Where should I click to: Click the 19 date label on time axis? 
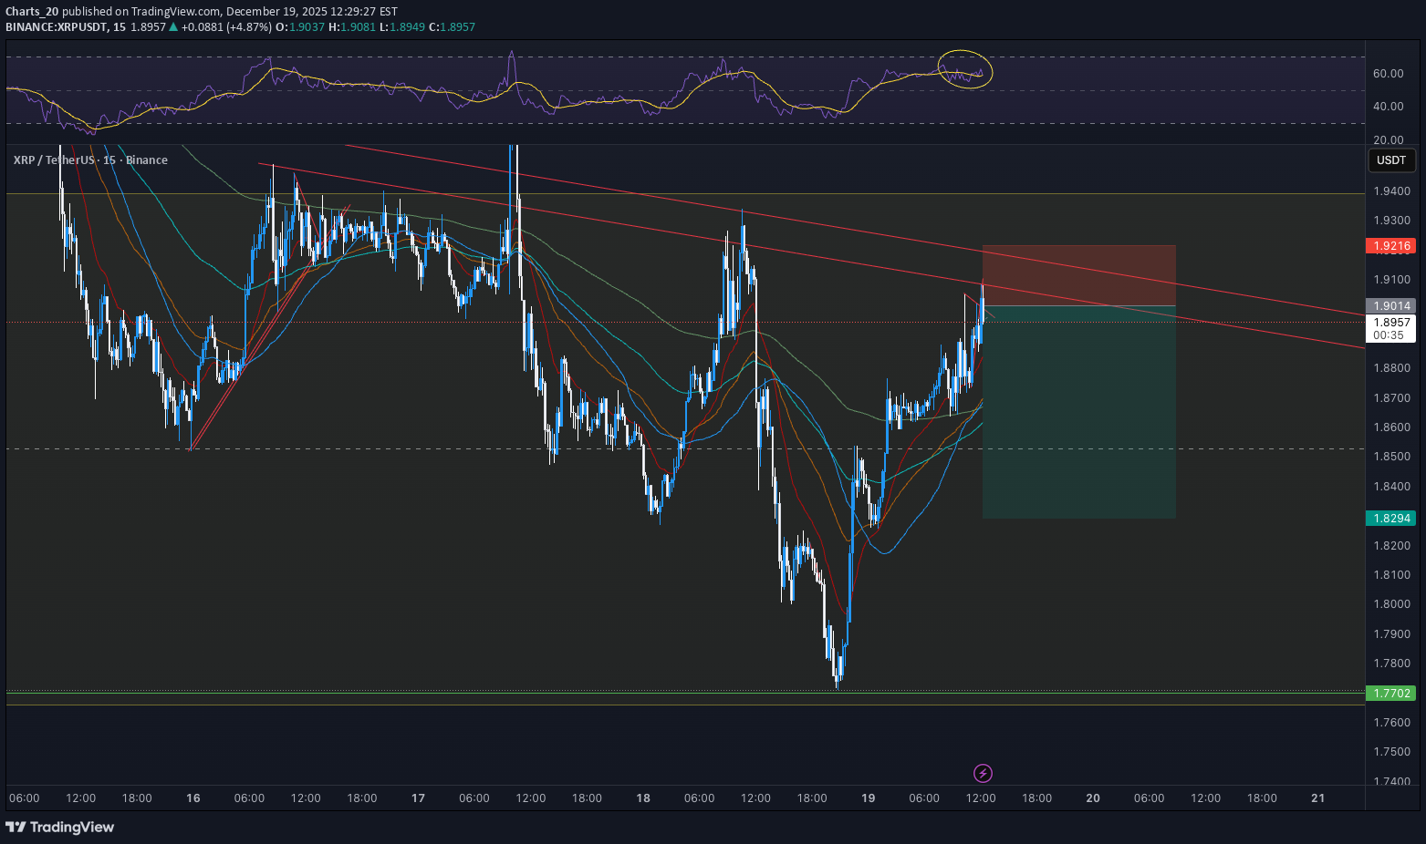[868, 798]
